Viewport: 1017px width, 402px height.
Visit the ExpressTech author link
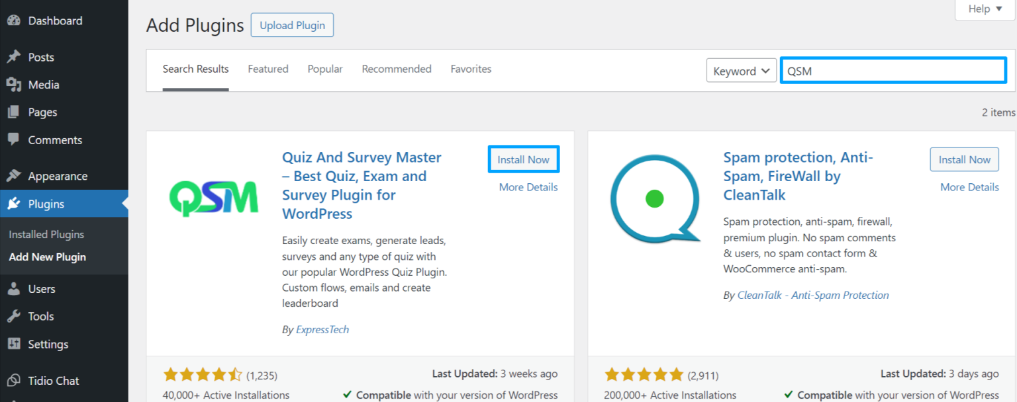pyautogui.click(x=322, y=329)
